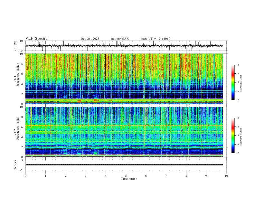The height and width of the screenshot is (197, 255).
Task: Click the '4' kHz tick of ch.1 spectrogram
Action: (23, 84)
